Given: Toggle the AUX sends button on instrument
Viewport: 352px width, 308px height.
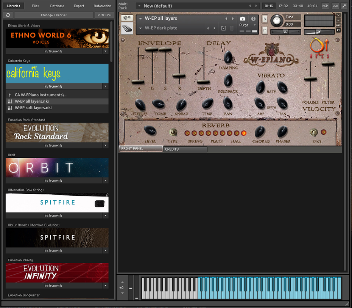Looking at the screenshot, I should (x=338, y=25).
